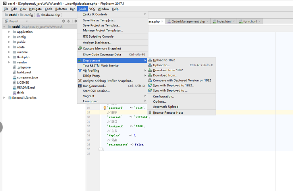Open the DBGp Proxy submenu
Image resolution: width=293 pixels, height=191 pixels.
113,76
